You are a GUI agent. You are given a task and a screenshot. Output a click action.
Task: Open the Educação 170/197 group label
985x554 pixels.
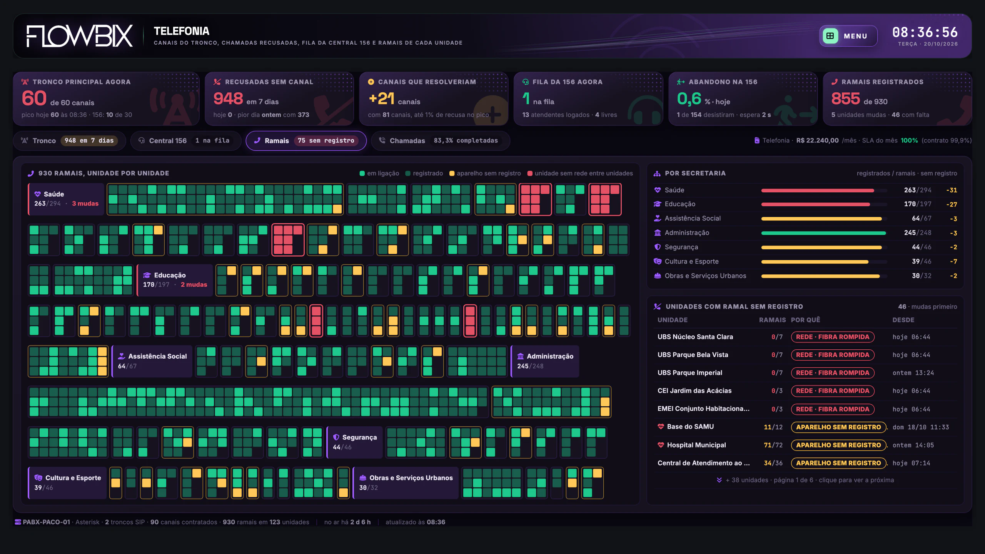(175, 280)
